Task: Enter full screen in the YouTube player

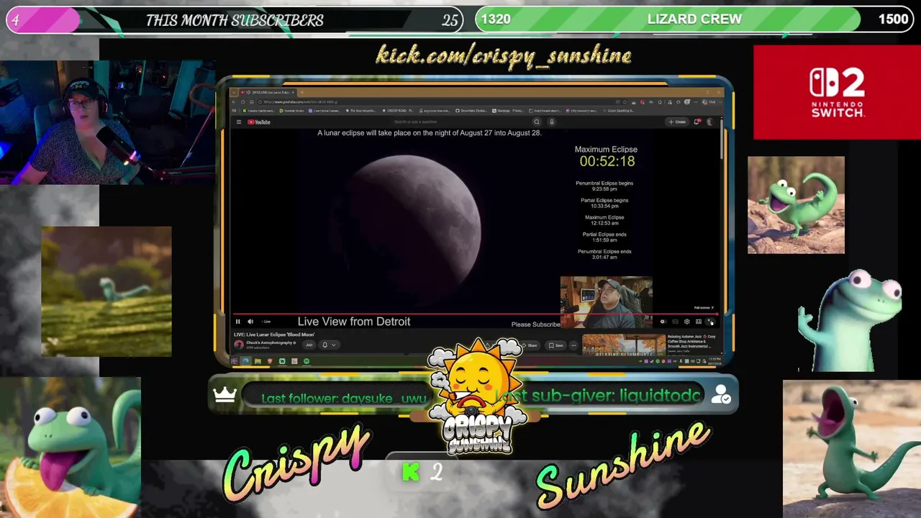Action: point(709,322)
